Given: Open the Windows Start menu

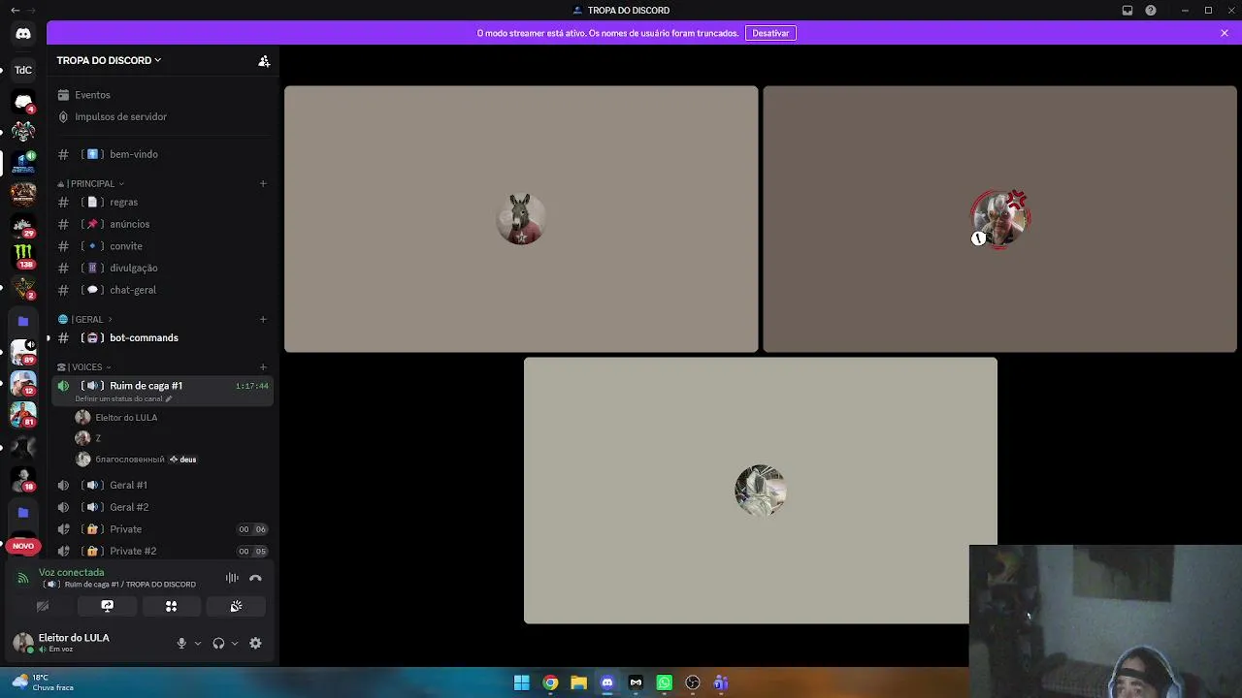Looking at the screenshot, I should pyautogui.click(x=521, y=682).
